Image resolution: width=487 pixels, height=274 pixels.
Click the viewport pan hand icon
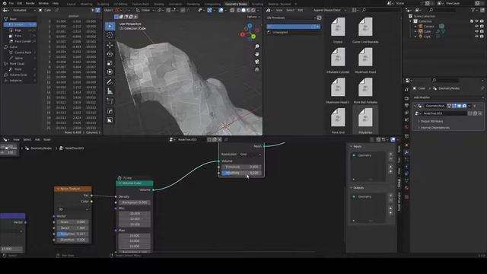257,54
